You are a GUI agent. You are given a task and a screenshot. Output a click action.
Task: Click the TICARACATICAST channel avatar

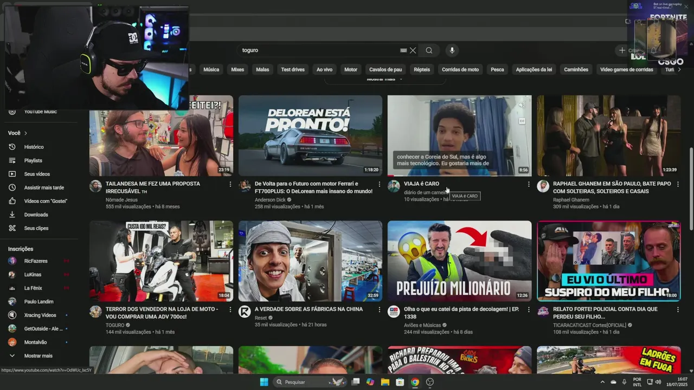pyautogui.click(x=543, y=311)
